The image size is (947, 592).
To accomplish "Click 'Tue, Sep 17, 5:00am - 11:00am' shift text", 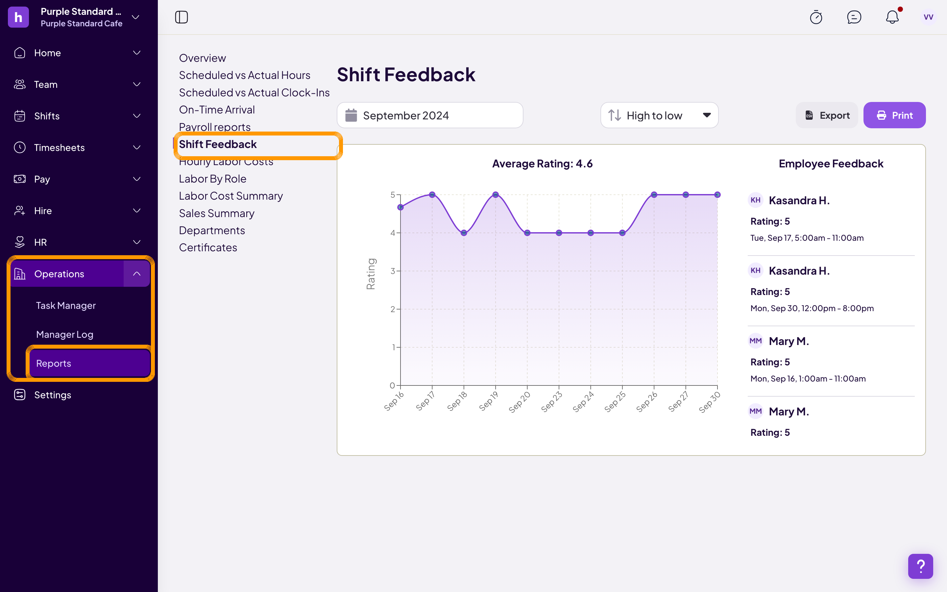I will click(x=807, y=238).
